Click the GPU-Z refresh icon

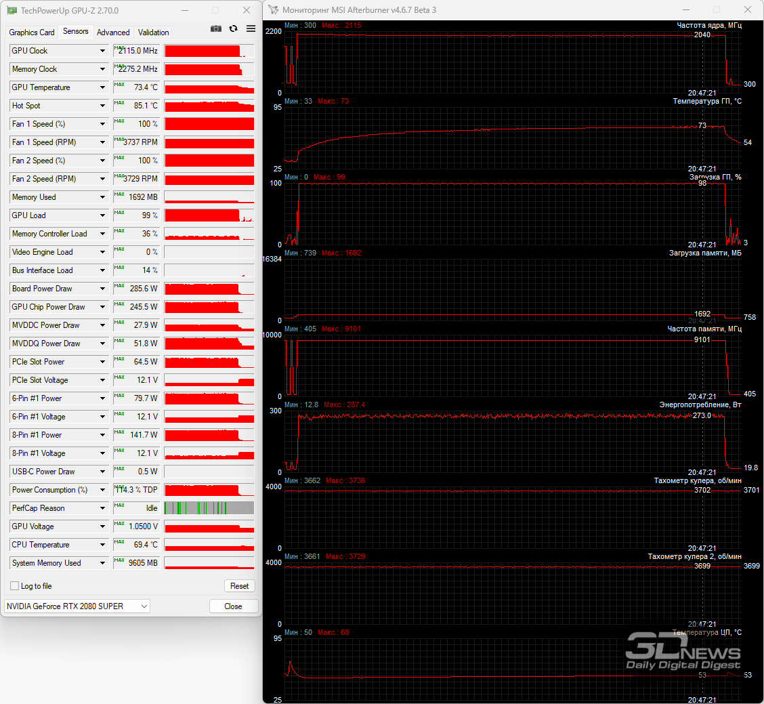point(234,28)
